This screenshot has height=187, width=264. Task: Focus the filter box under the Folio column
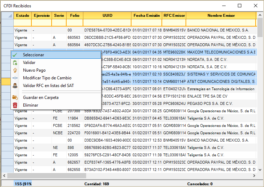tap(75, 23)
